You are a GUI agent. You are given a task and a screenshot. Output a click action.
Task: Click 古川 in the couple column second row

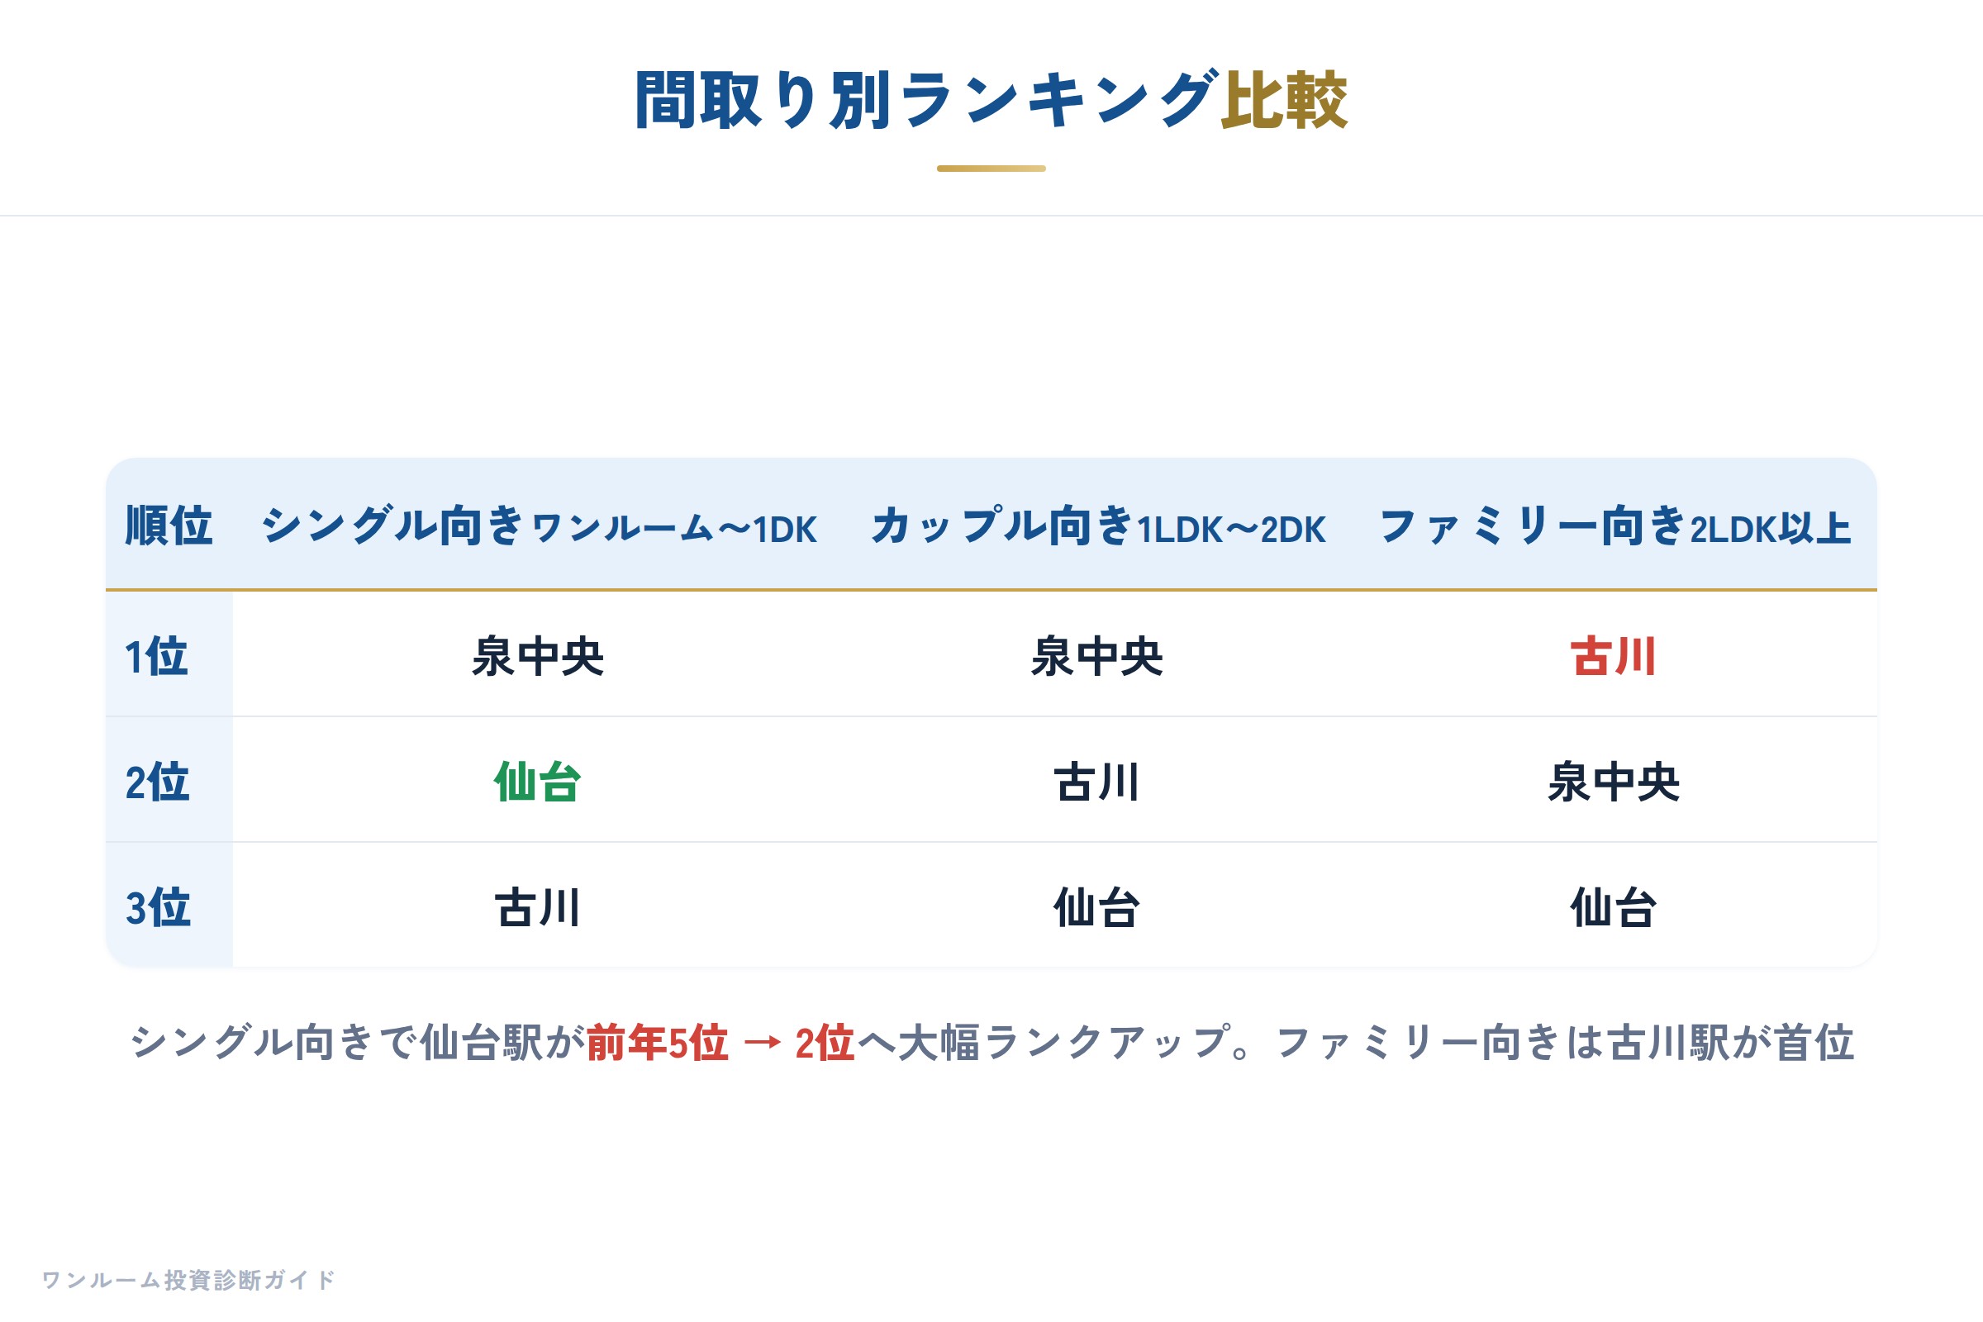[x=1097, y=782]
